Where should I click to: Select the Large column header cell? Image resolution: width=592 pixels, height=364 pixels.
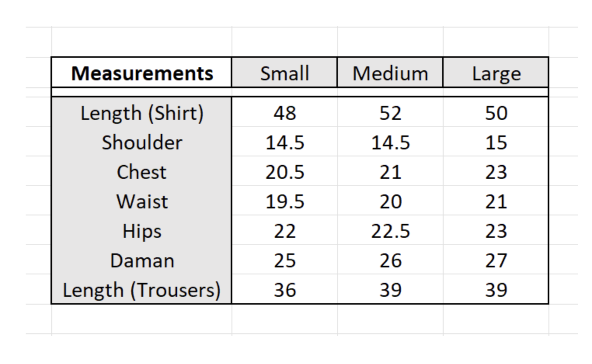[496, 73]
